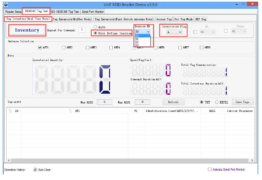262x180 pixels.
Task: Check the ANT7 antenna checkbox
Action: [x=180, y=47]
